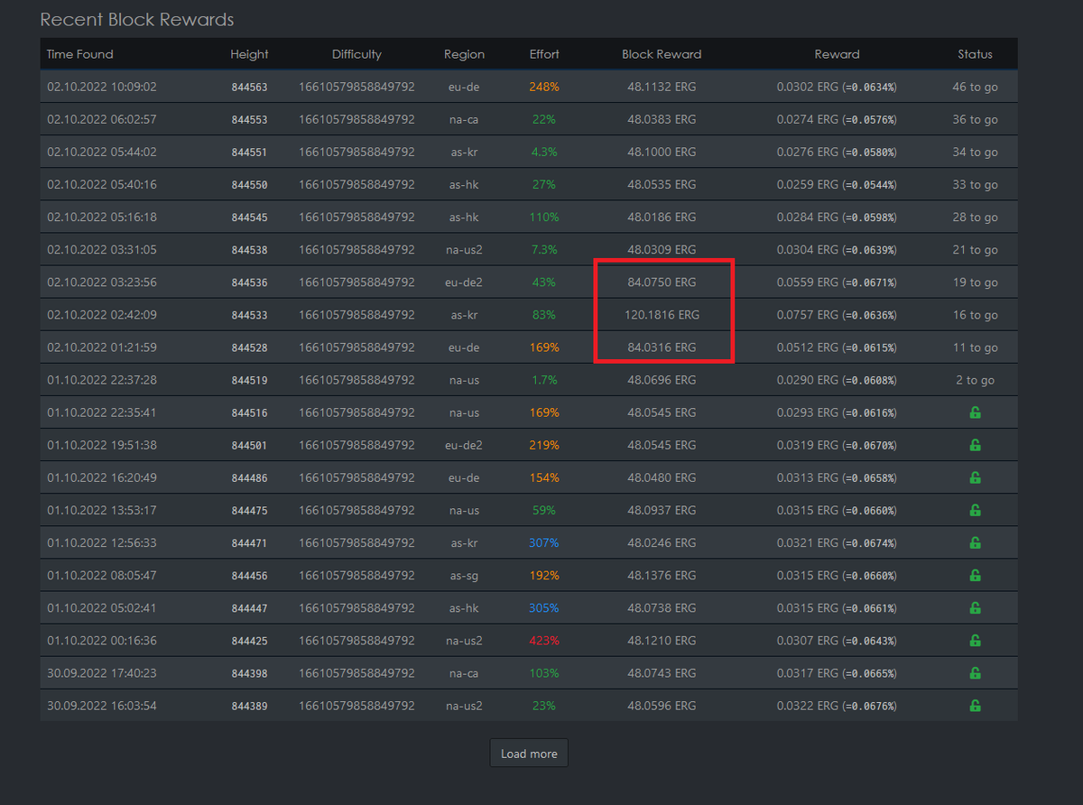This screenshot has width=1083, height=805.
Task: Click the green unlock icon for block 844516
Action: click(x=975, y=412)
